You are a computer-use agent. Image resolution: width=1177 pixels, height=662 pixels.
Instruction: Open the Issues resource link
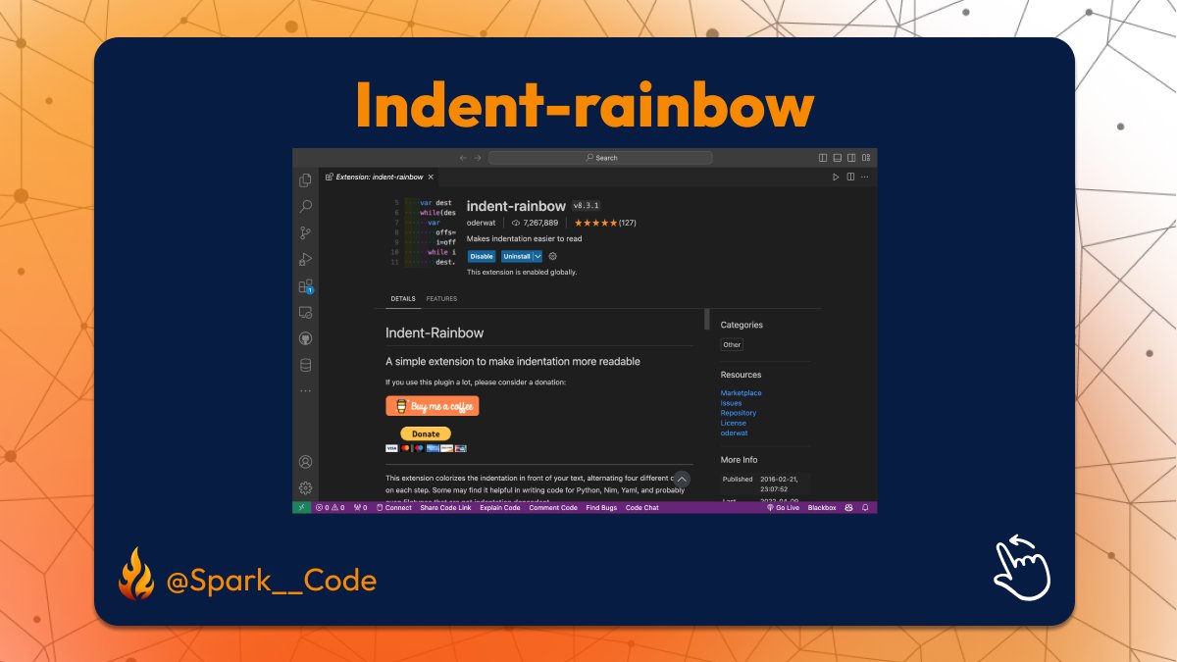[x=731, y=403]
